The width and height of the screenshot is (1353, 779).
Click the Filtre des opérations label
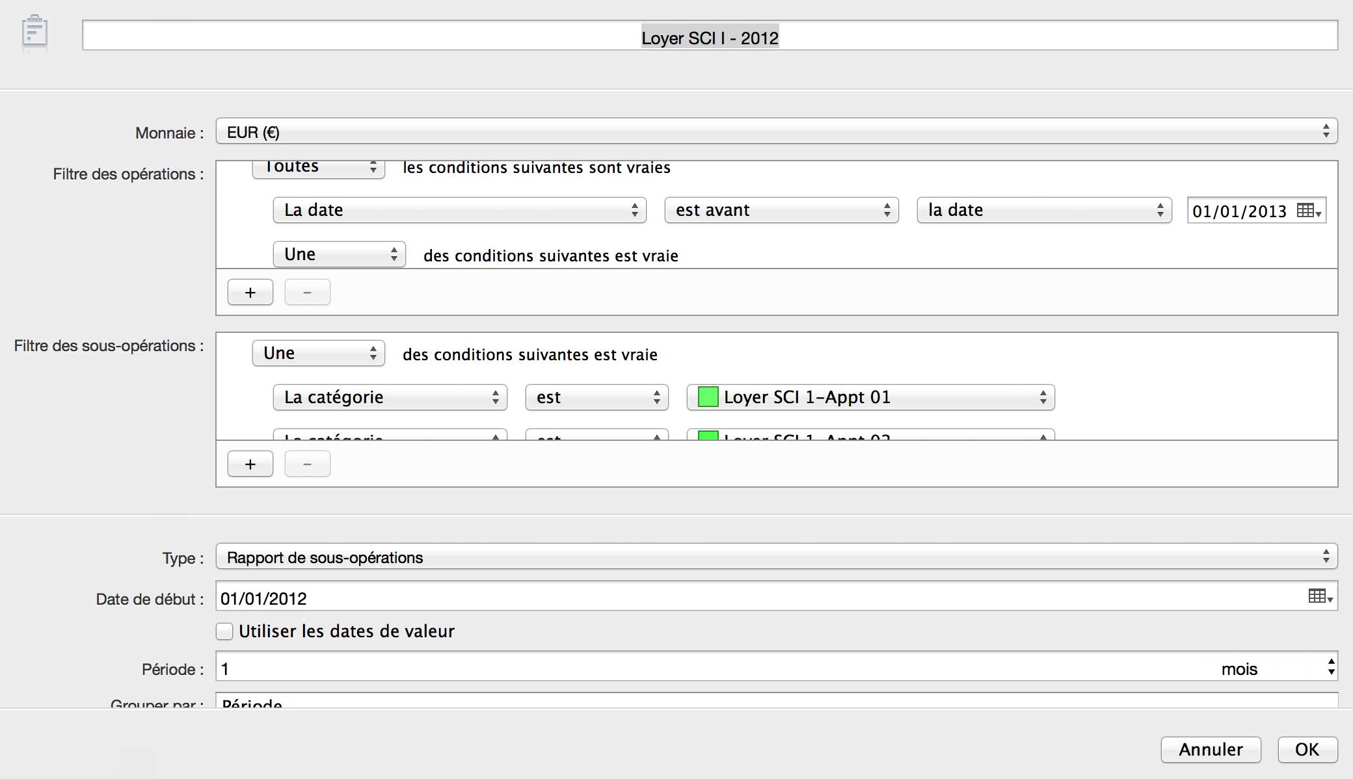coord(129,174)
